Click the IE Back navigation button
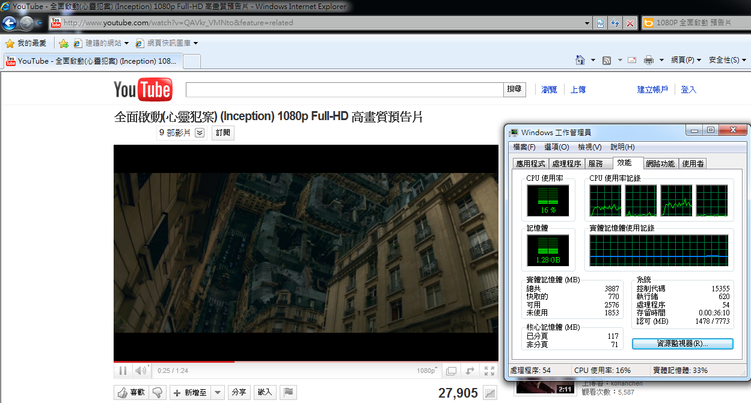The height and width of the screenshot is (403, 751). tap(9, 23)
